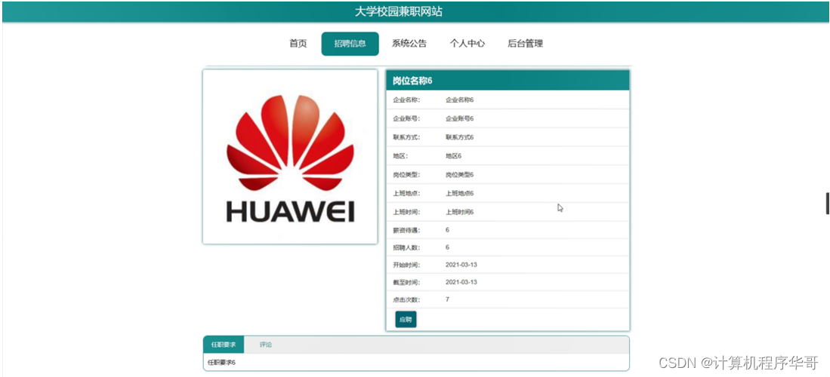Click the 岗位类型6 value
The width and height of the screenshot is (830, 377).
[x=459, y=174]
